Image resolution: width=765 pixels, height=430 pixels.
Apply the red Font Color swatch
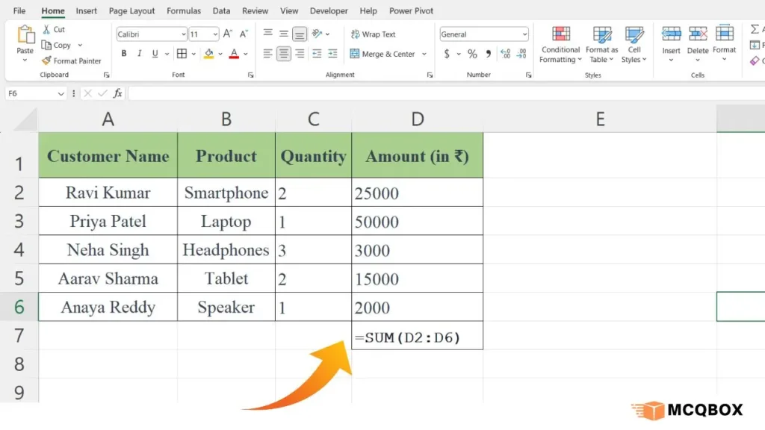234,54
